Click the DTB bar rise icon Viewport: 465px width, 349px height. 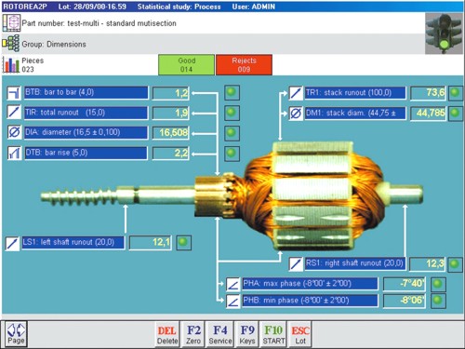click(14, 153)
